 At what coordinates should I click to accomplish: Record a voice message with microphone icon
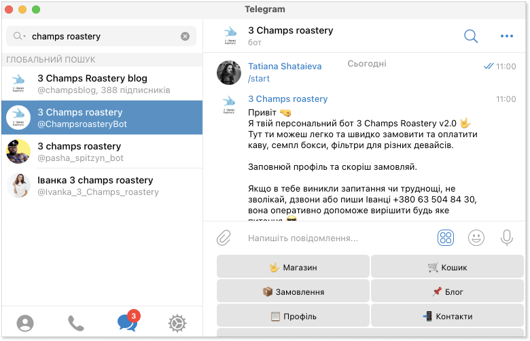[x=506, y=238]
